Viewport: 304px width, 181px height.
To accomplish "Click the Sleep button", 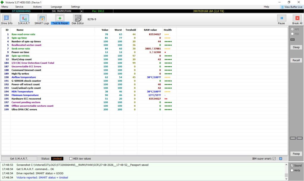I will 296,47.
